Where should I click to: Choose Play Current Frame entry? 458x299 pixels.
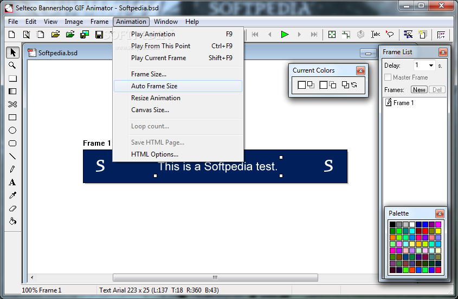click(x=178, y=58)
